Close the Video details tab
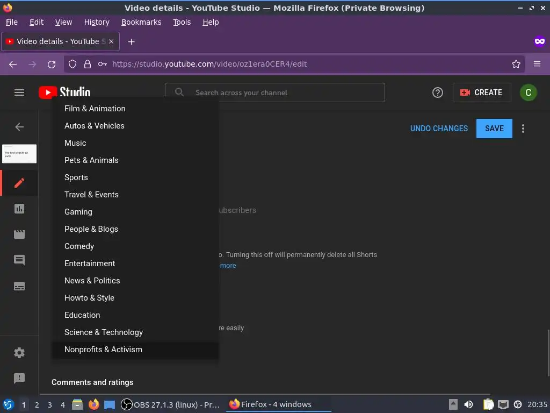Viewport: 550px width, 413px height. click(x=111, y=41)
